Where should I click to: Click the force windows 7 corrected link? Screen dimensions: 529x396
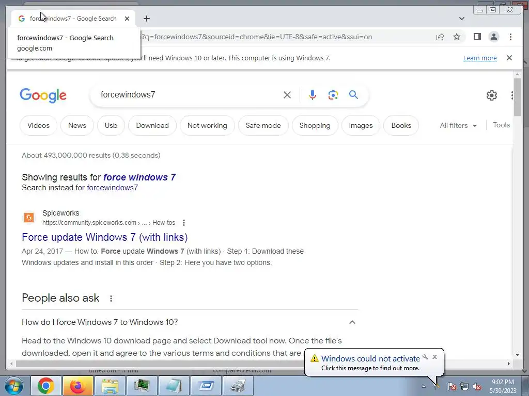[x=139, y=177]
